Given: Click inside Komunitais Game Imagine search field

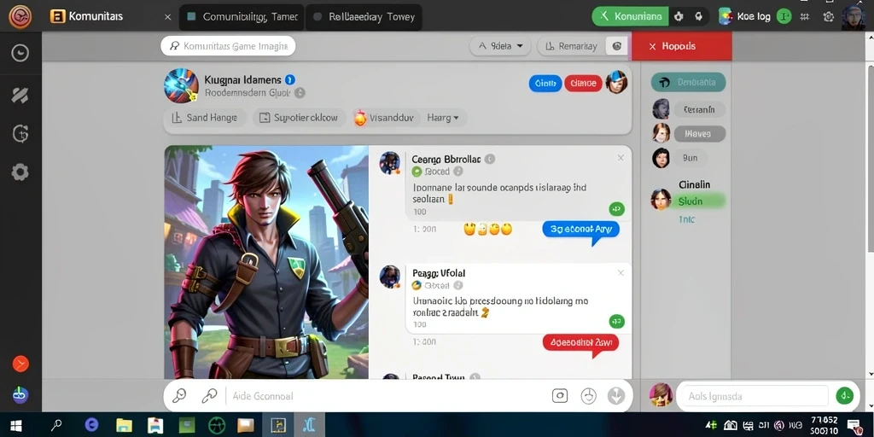Looking at the screenshot, I should coord(228,46).
